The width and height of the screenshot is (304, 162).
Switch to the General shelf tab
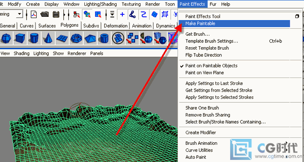[x=8, y=26]
